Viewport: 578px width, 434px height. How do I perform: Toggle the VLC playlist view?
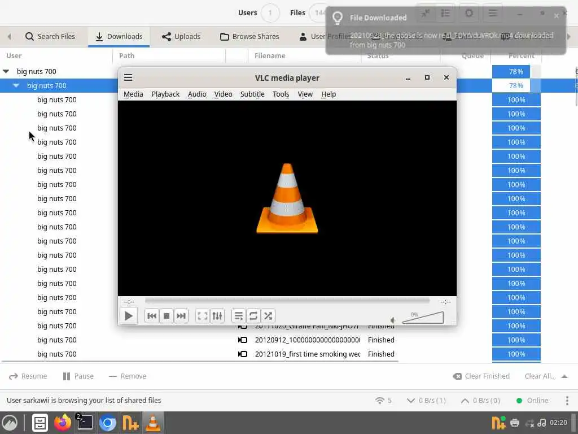click(239, 316)
